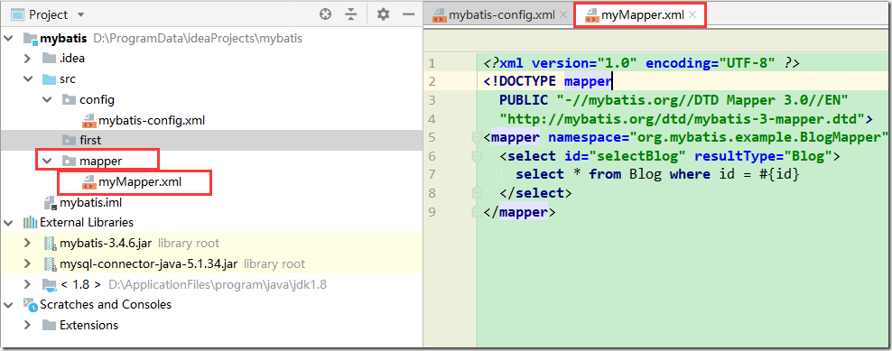Collapse the mybatis project root node
The image size is (892, 351).
pos(8,39)
